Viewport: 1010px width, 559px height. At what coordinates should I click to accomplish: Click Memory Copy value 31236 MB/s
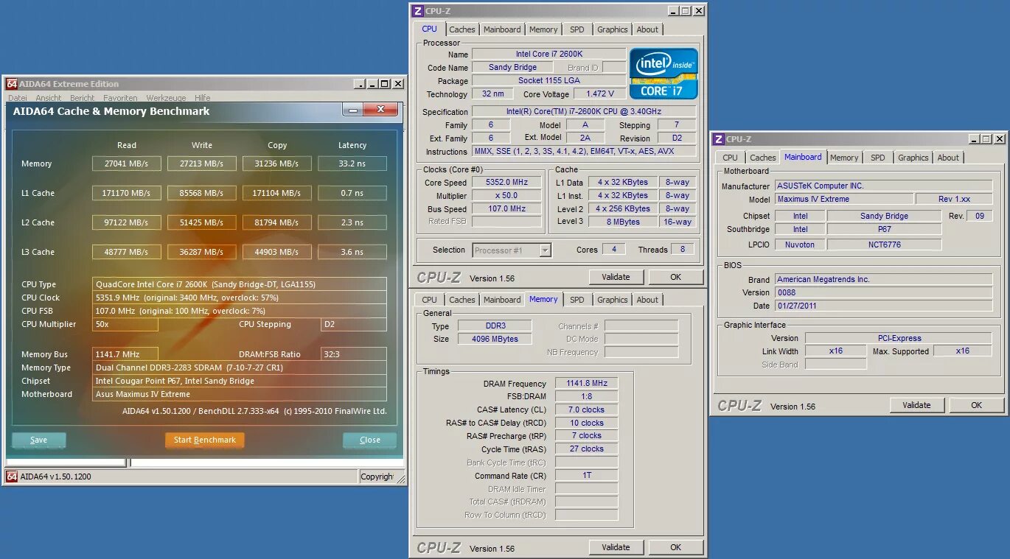277,164
